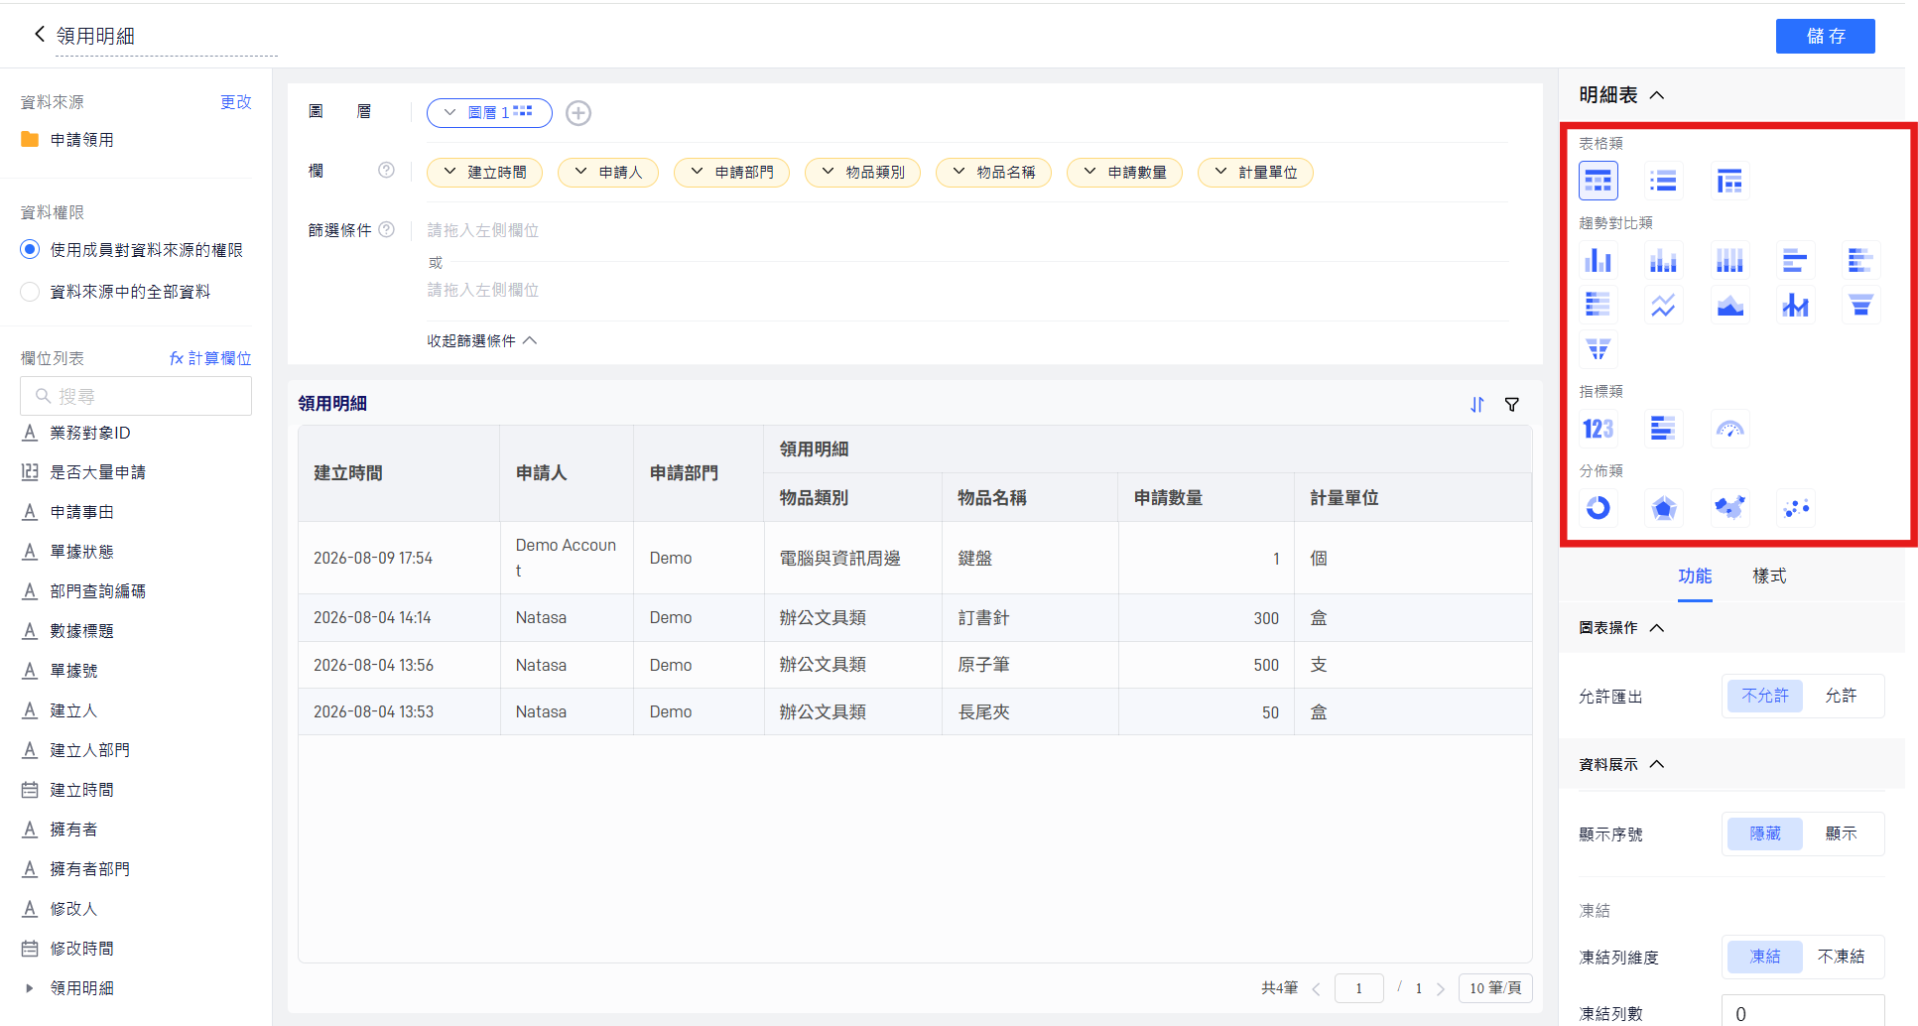Set 顯示序號 to 顯示
1918x1026 pixels.
pos(1841,834)
